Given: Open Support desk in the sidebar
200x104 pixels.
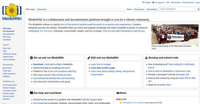Looking at the screenshot, I should (x=8, y=57).
